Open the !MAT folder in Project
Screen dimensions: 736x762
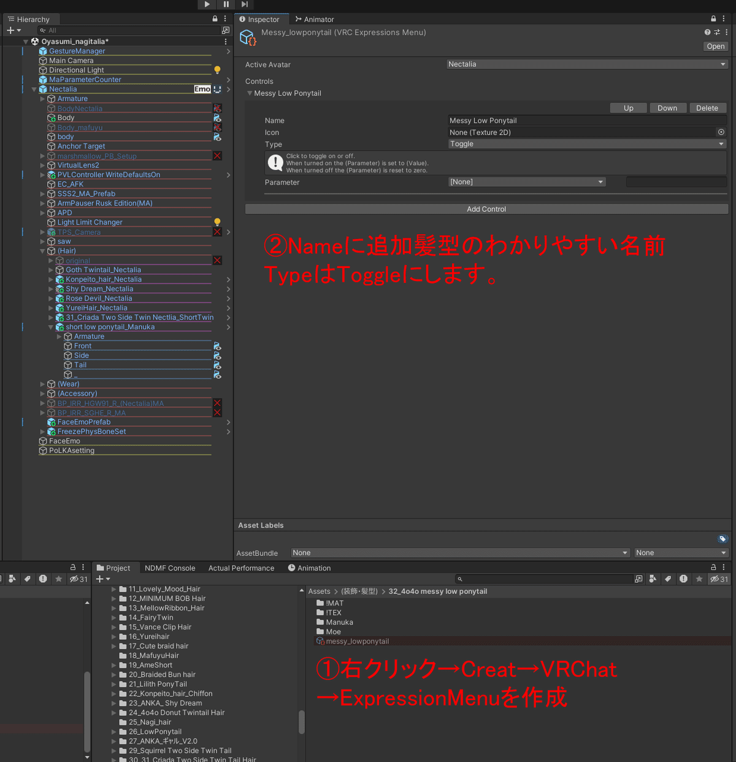[x=334, y=603]
